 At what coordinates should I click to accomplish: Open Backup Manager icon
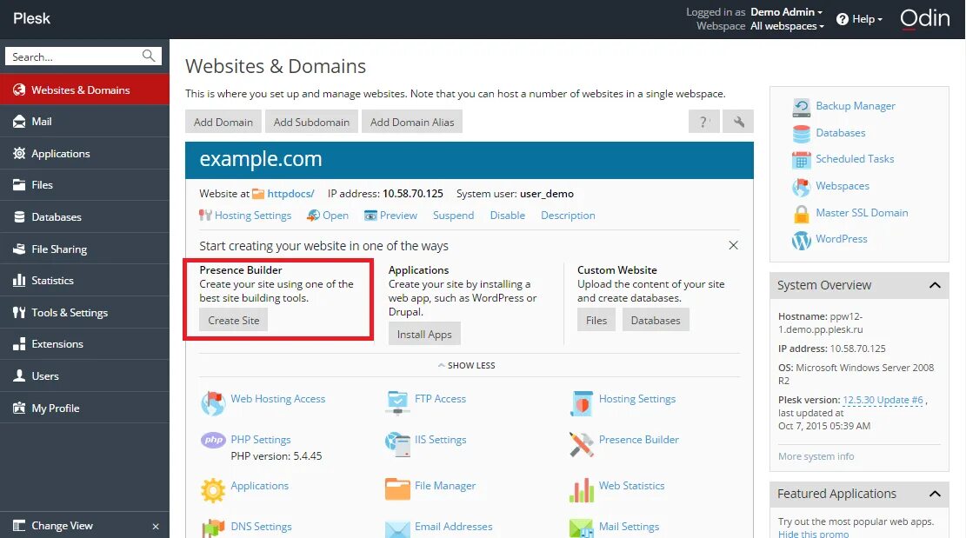click(x=801, y=107)
